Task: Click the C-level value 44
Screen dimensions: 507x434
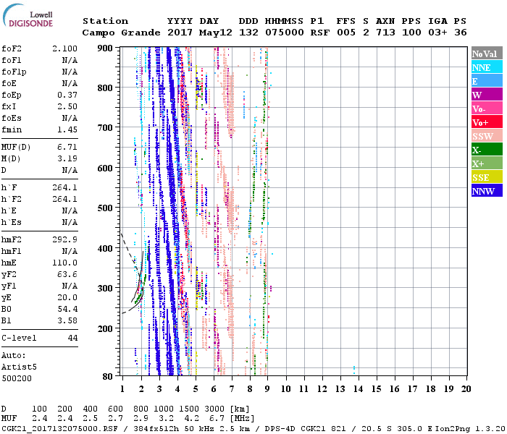Action: (72, 338)
